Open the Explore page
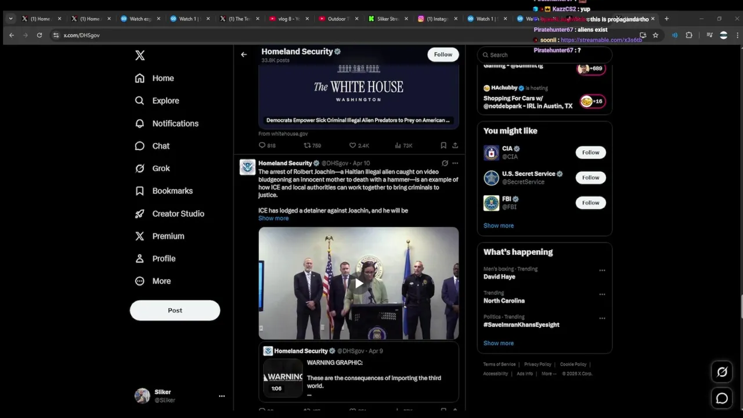The image size is (743, 418). (157, 100)
